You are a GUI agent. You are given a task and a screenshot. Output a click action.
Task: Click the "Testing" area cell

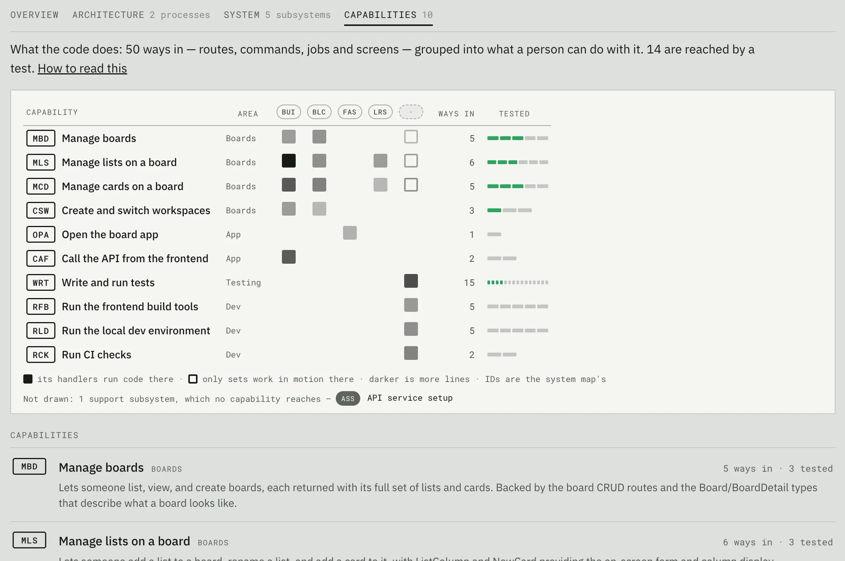(x=243, y=282)
